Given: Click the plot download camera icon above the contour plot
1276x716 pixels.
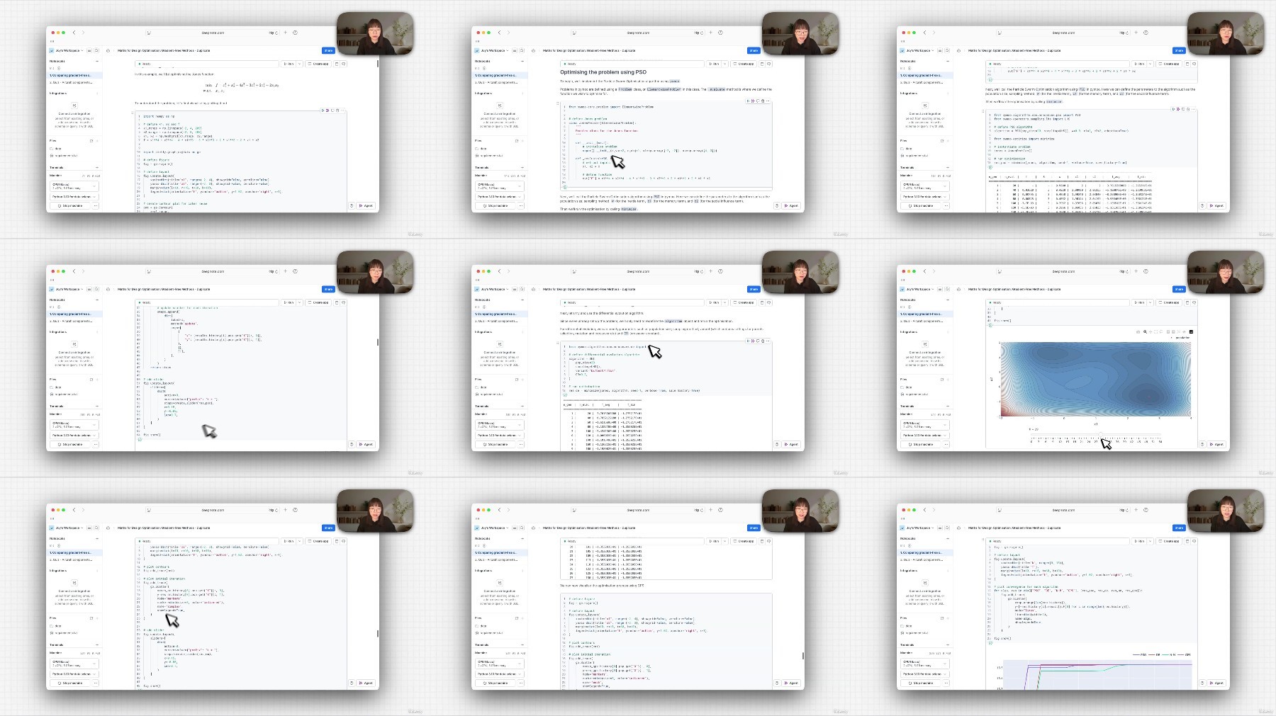Looking at the screenshot, I should pyautogui.click(x=1138, y=331).
